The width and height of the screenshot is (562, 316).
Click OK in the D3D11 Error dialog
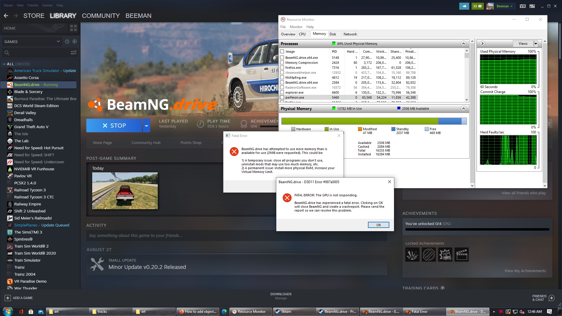click(x=378, y=225)
